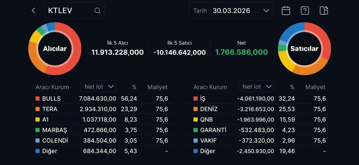Open the calendar icon
Viewport: 359px width, 165px height.
pos(286,11)
